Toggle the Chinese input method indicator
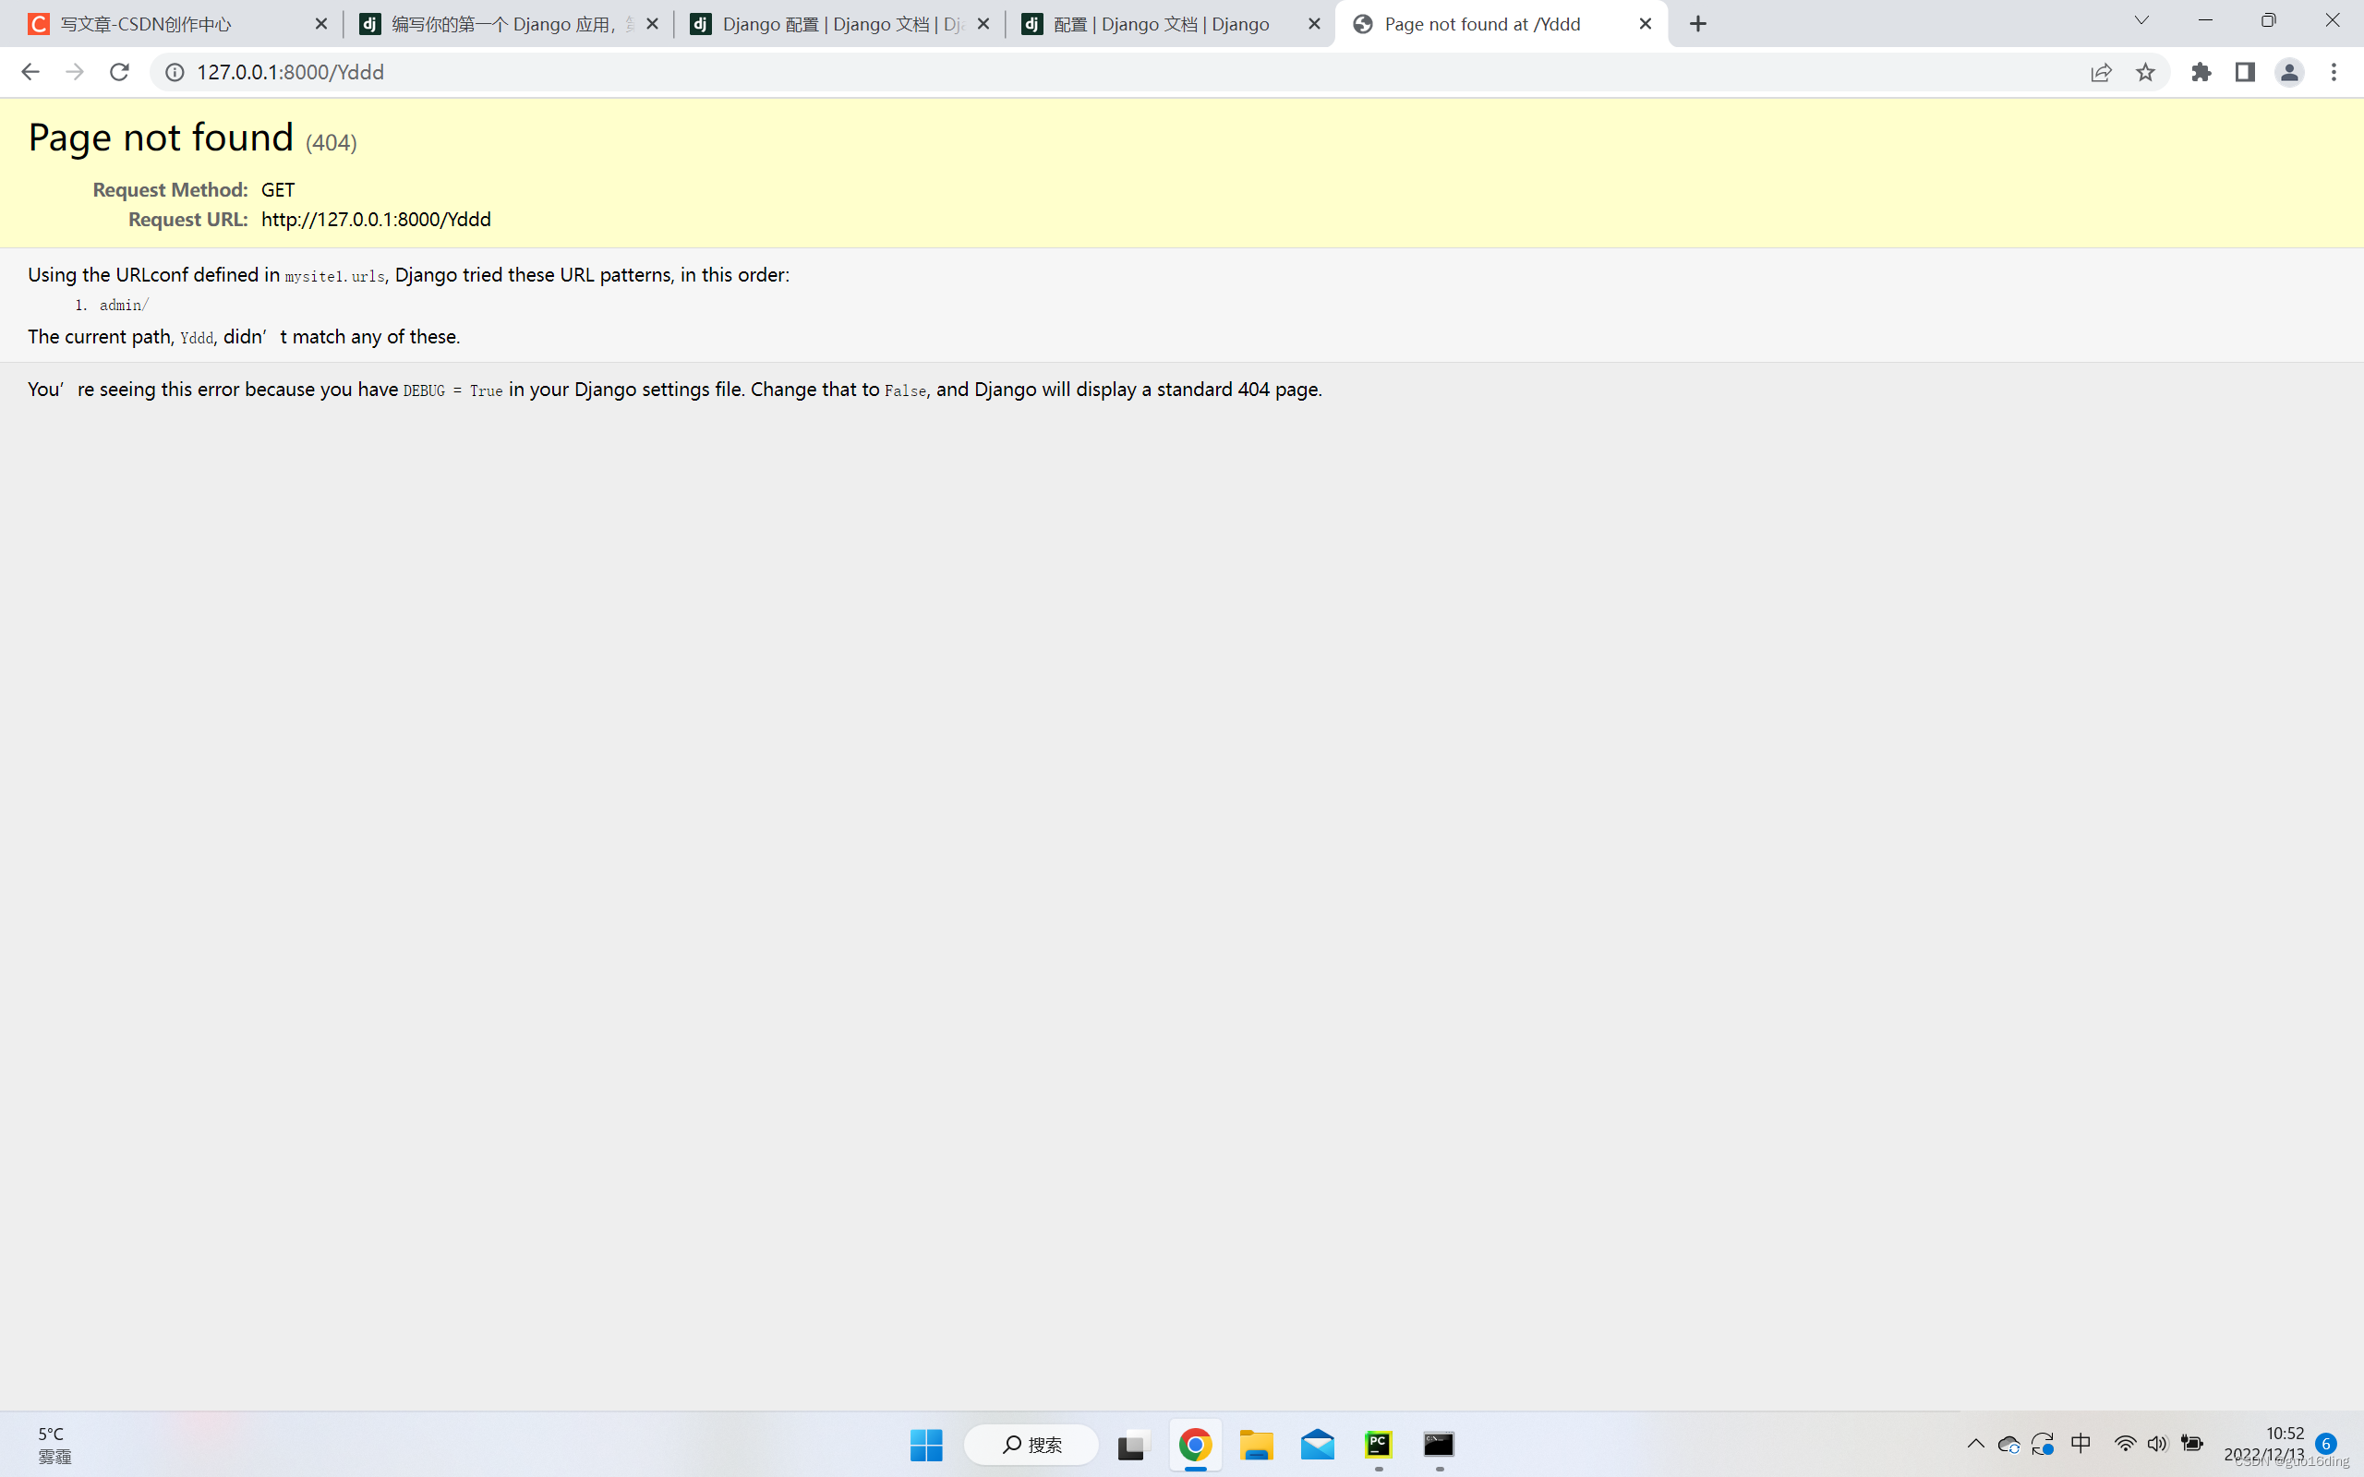2364x1477 pixels. (2081, 1444)
